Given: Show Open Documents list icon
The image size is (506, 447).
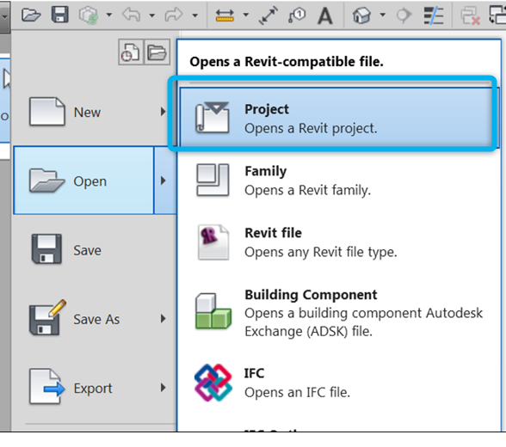Looking at the screenshot, I should [157, 52].
